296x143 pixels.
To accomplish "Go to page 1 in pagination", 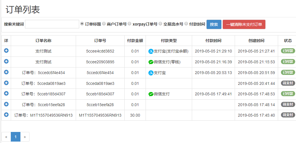I will [16, 137].
